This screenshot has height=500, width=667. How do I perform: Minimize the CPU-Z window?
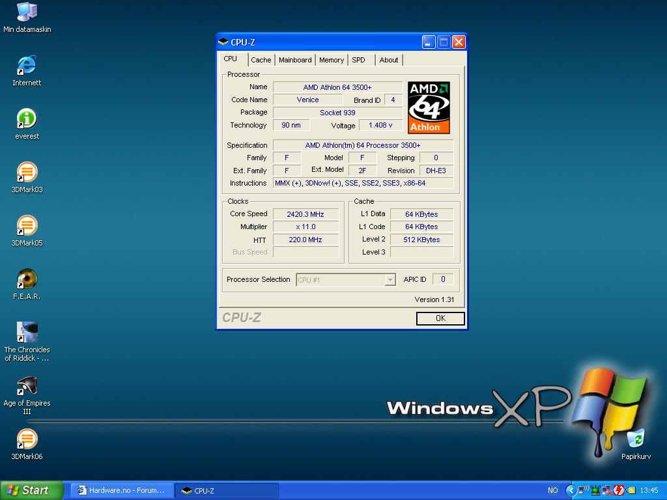click(x=429, y=42)
